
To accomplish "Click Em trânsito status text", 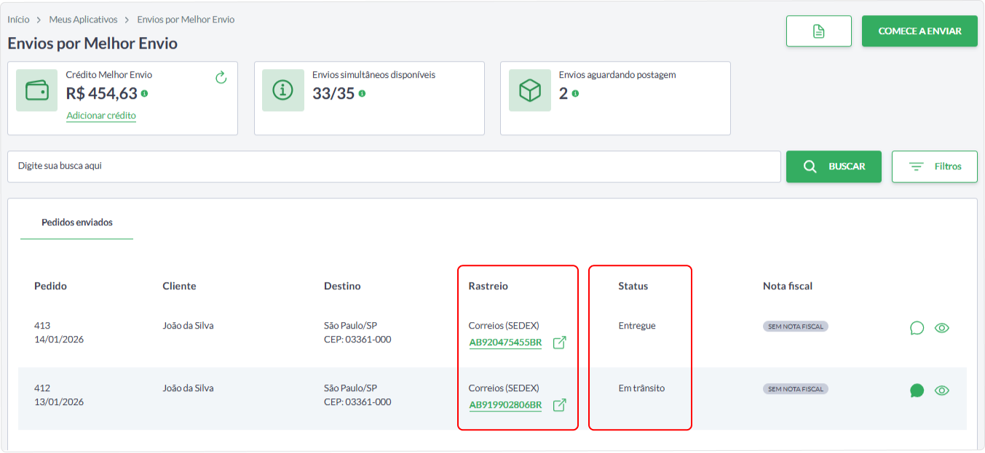I will [641, 388].
